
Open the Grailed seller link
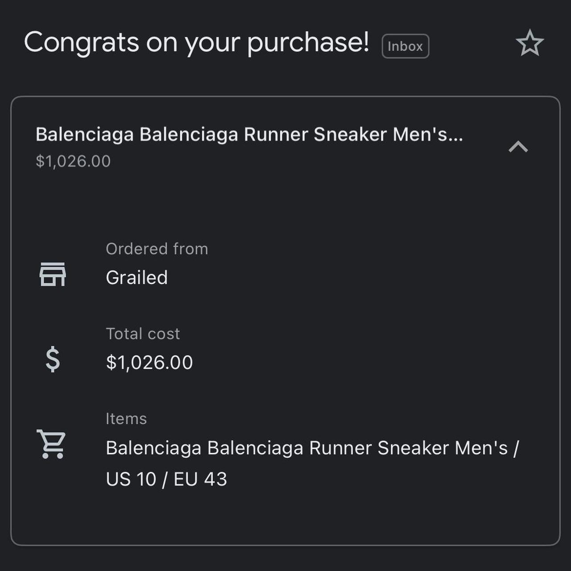[x=137, y=277]
